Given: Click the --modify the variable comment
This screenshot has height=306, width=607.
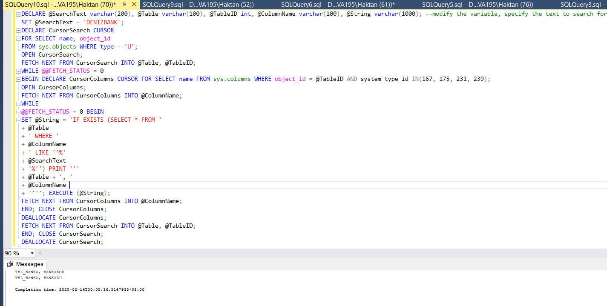Looking at the screenshot, I should [516, 14].
